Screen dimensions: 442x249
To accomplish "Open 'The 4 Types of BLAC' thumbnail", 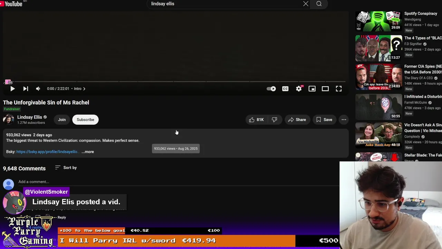I will (379, 48).
